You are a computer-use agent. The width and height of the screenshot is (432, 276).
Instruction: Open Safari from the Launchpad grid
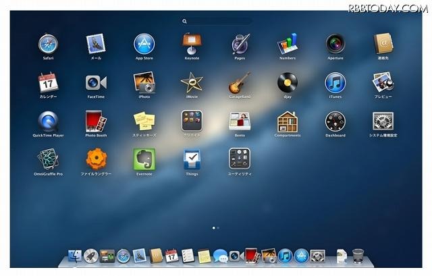[x=48, y=44]
